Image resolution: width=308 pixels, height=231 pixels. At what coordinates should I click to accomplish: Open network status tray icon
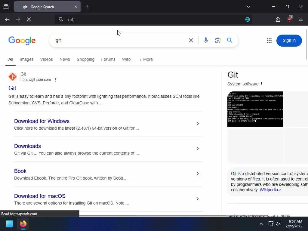point(271,224)
